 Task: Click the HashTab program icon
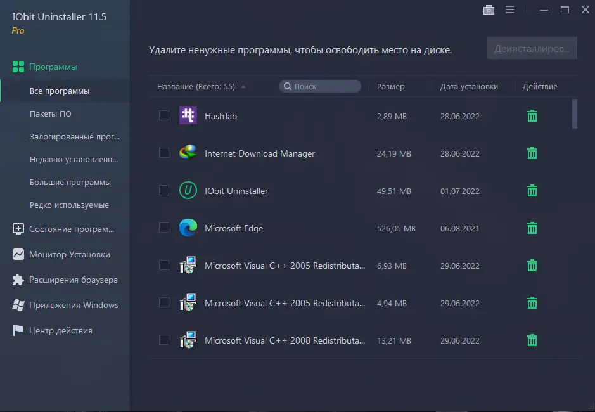188,116
